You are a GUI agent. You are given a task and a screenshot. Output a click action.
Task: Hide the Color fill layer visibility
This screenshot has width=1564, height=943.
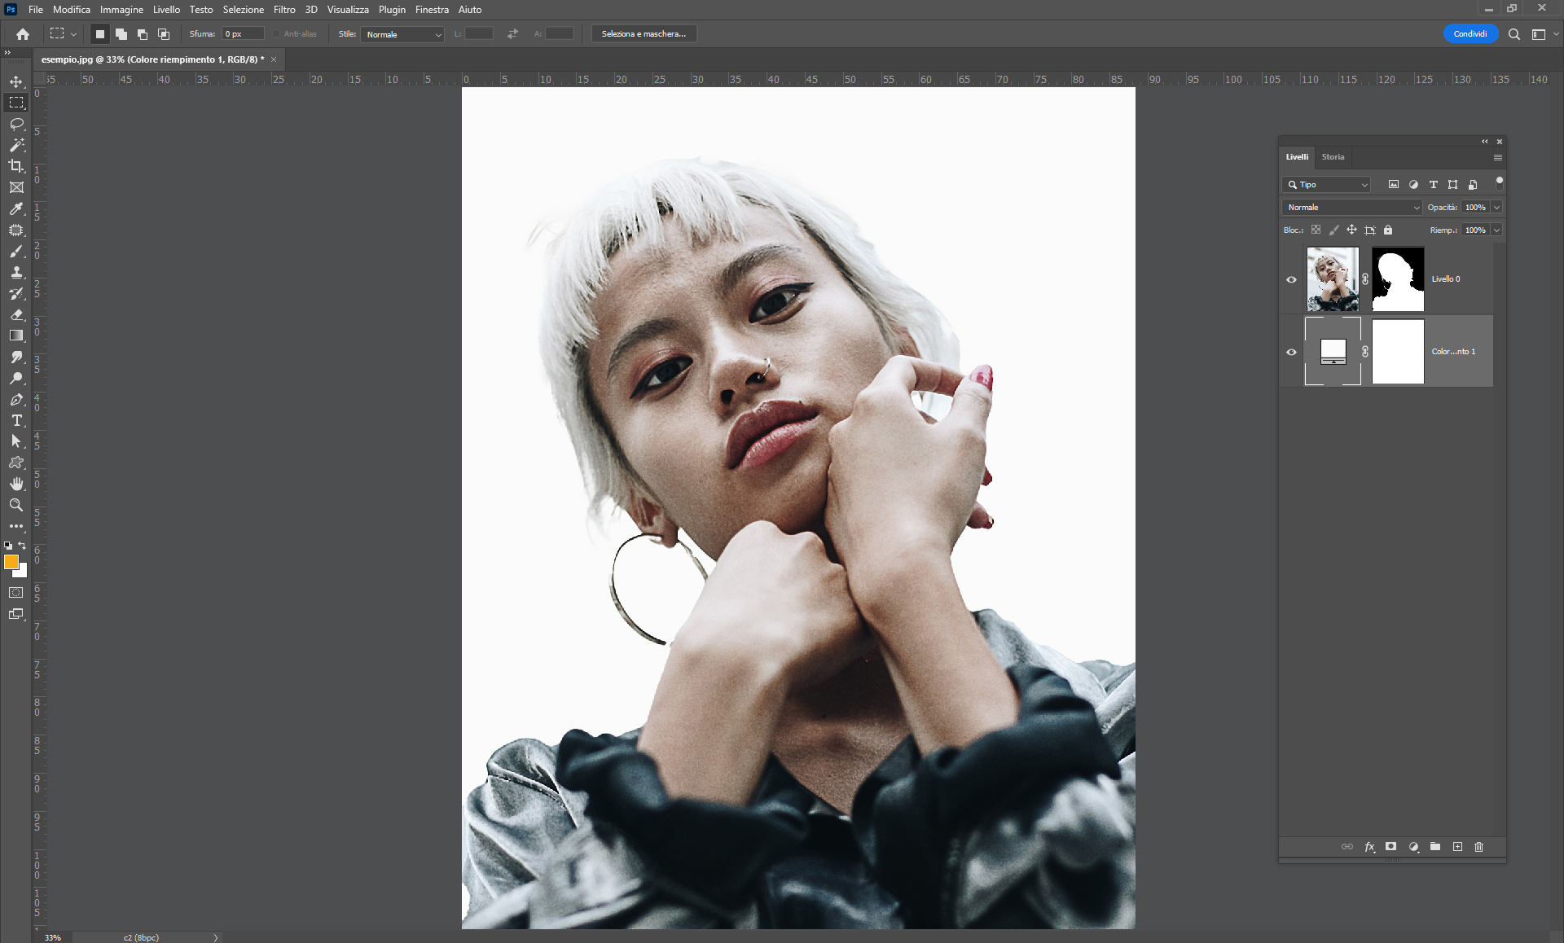1291,352
